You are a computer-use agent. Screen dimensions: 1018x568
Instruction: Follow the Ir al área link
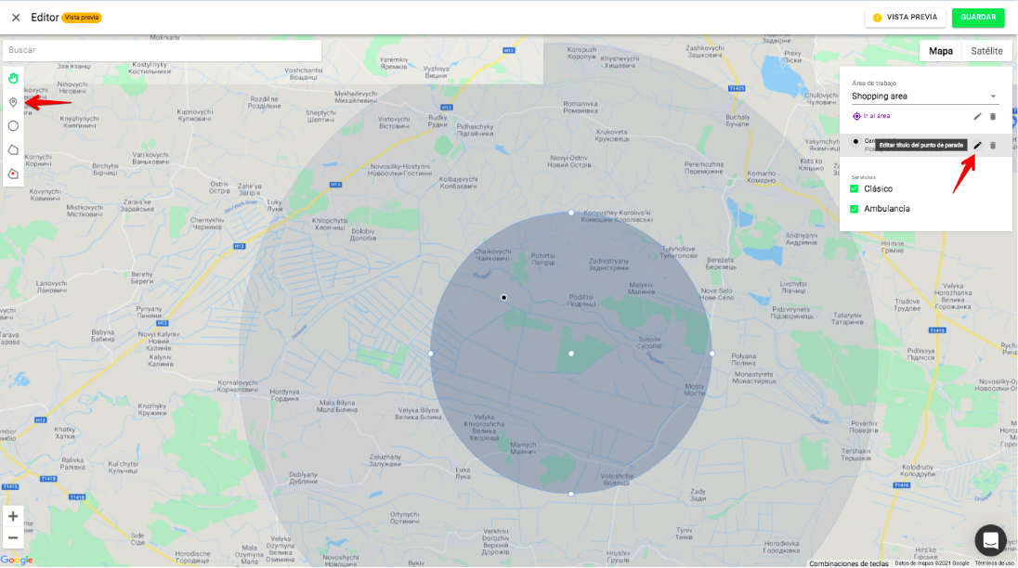[877, 116]
